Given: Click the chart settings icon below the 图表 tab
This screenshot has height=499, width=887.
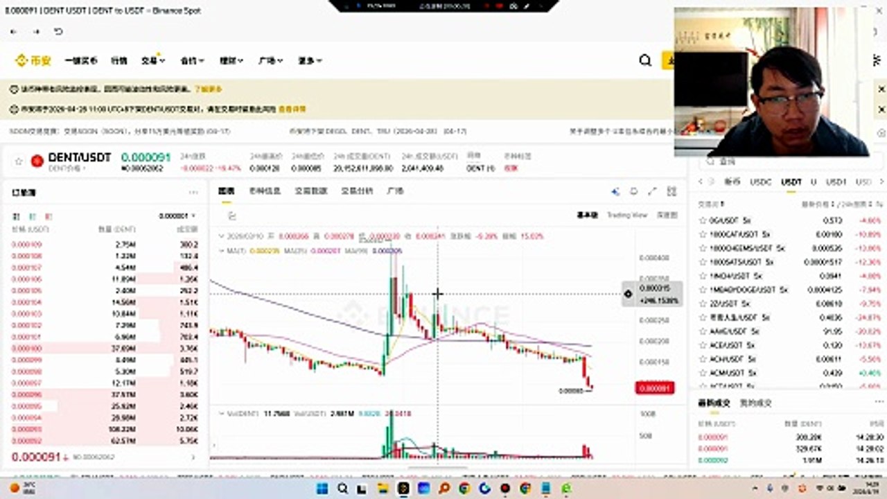Looking at the screenshot, I should [x=232, y=216].
